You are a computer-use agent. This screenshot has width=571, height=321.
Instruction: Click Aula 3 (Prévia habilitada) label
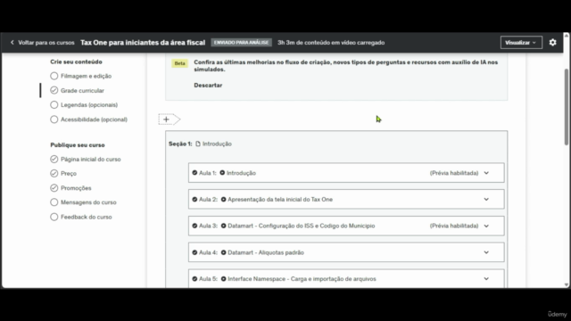click(454, 226)
